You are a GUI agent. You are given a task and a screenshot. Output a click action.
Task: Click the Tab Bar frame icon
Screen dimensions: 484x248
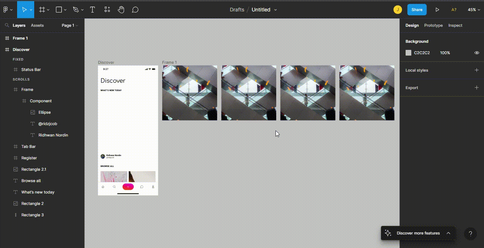(x=15, y=146)
